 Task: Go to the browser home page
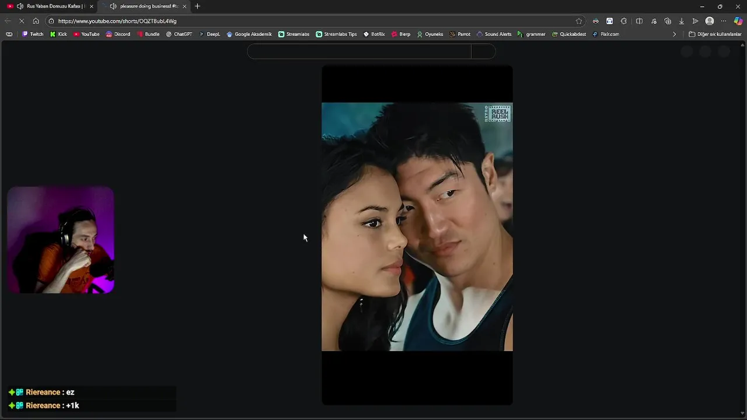[x=36, y=21]
